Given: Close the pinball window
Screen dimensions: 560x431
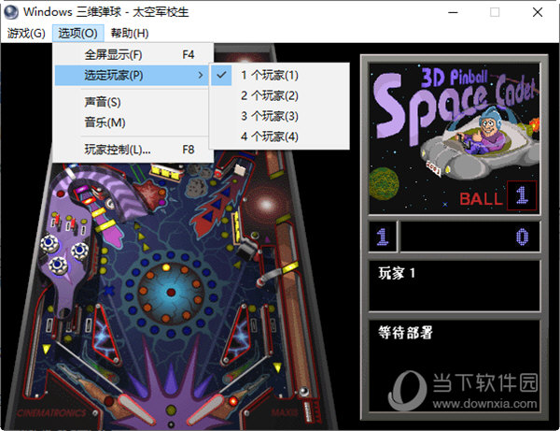Looking at the screenshot, I should 538,12.
